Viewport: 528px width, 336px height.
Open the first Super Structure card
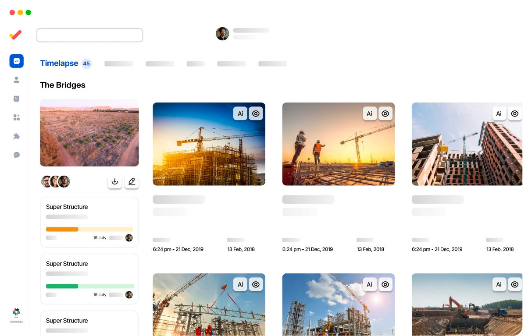point(89,222)
